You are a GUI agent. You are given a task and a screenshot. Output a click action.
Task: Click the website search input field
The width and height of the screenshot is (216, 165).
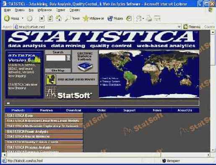[x=56, y=58]
